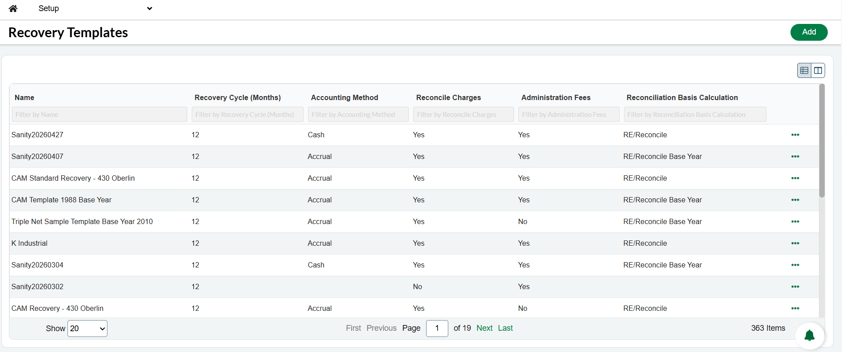
Task: Switch to split column view icon
Action: (818, 70)
